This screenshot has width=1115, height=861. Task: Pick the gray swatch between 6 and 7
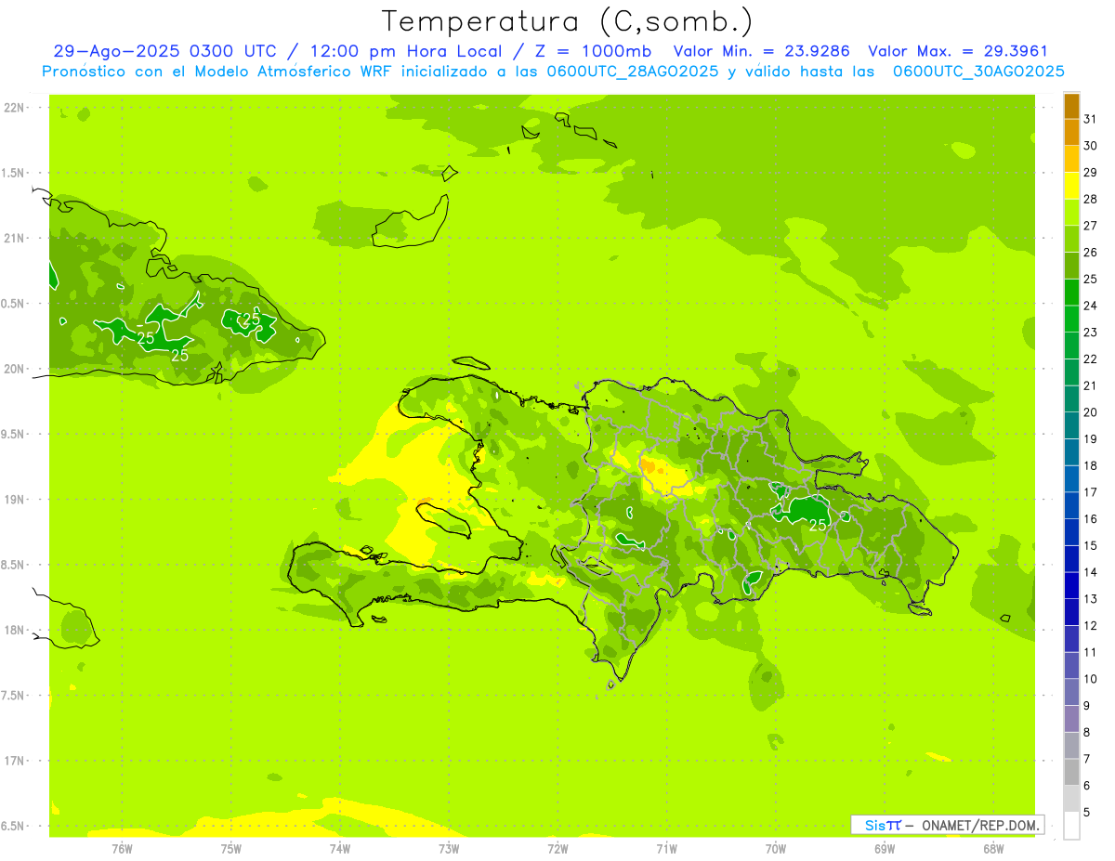(x=1071, y=772)
